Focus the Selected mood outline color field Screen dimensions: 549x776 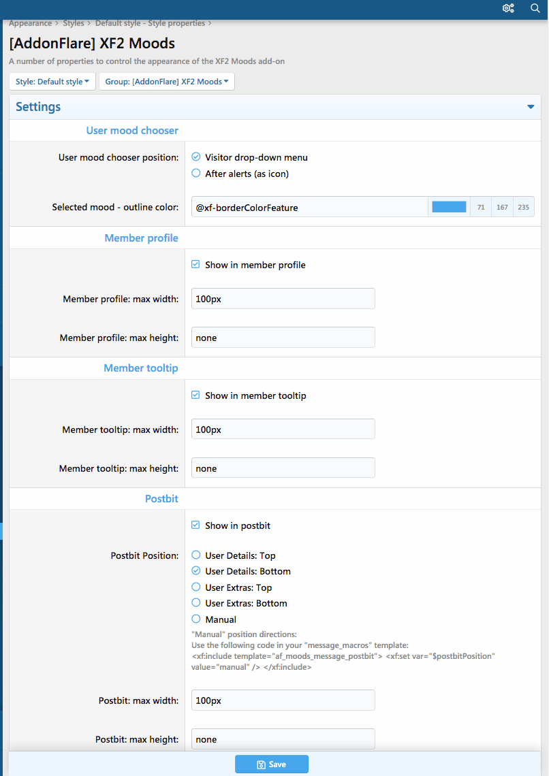coord(310,207)
